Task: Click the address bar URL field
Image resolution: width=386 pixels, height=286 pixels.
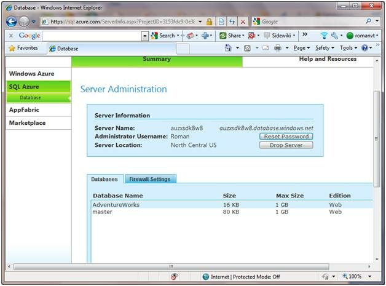Action: [x=119, y=22]
